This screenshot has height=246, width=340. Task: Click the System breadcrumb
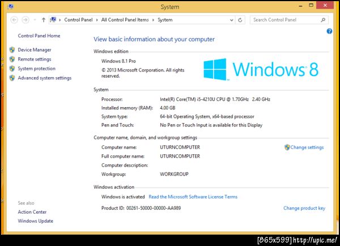(165, 20)
